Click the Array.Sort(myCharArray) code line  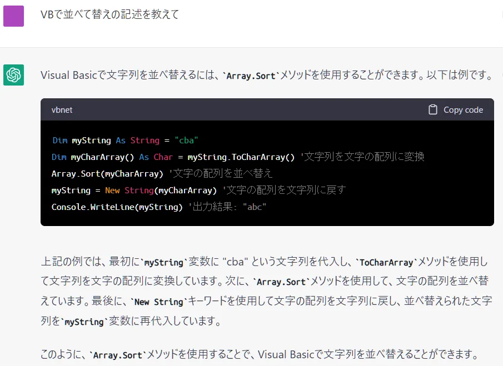point(107,174)
